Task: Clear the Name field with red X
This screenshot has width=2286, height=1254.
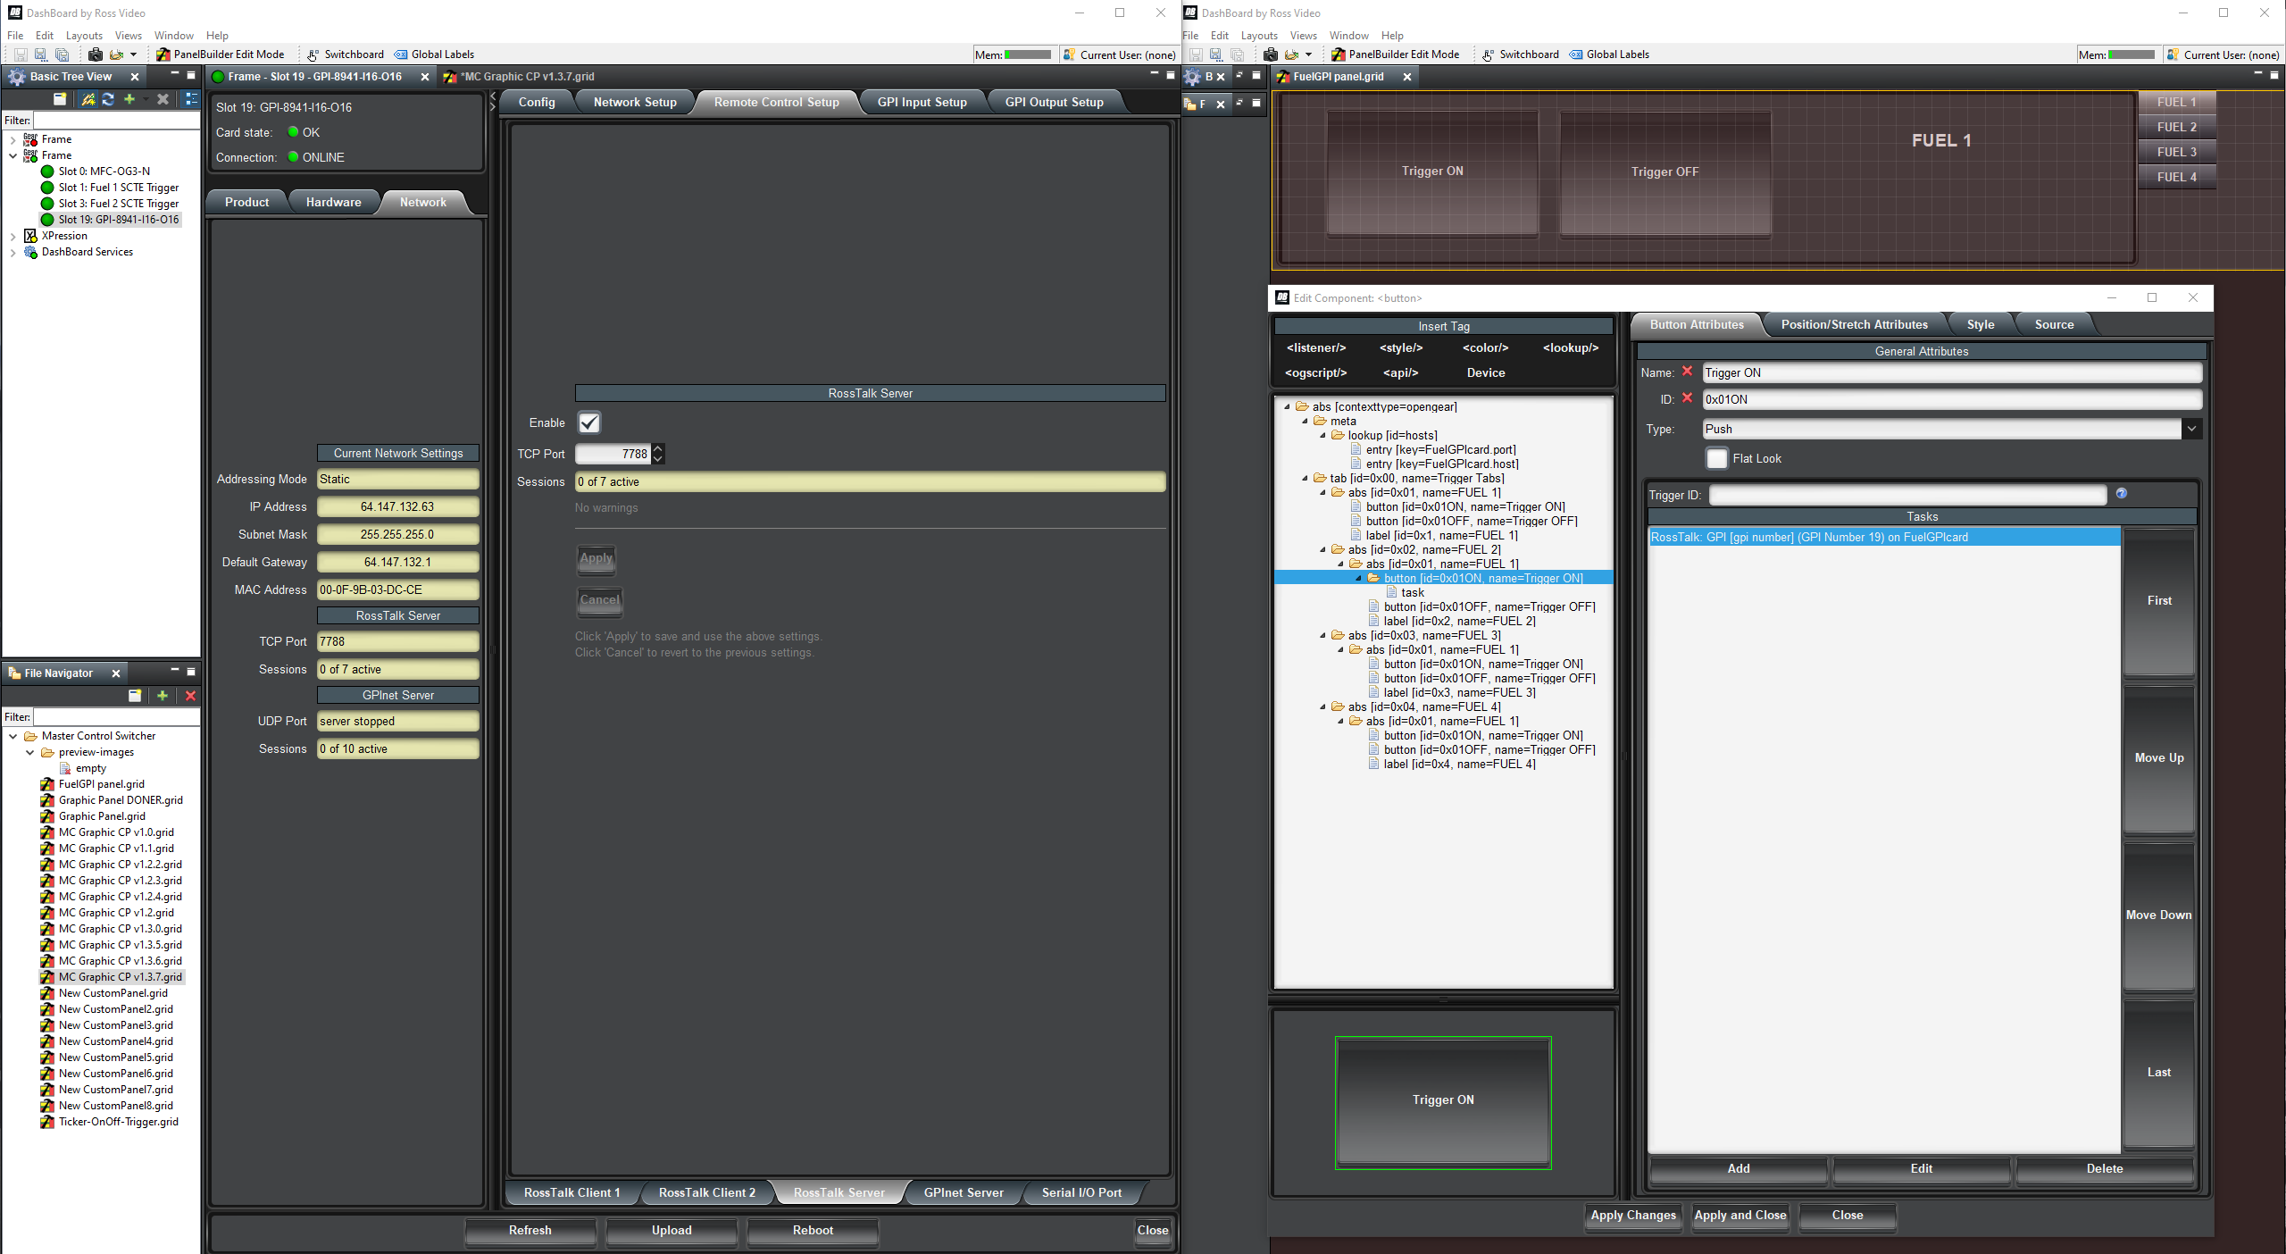Action: click(1687, 372)
